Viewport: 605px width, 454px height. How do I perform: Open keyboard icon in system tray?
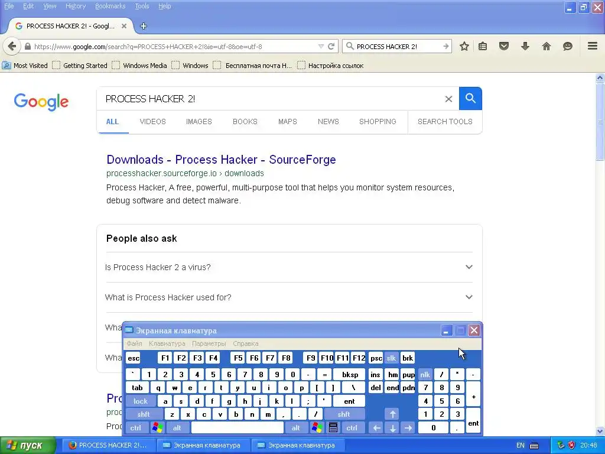(534, 446)
